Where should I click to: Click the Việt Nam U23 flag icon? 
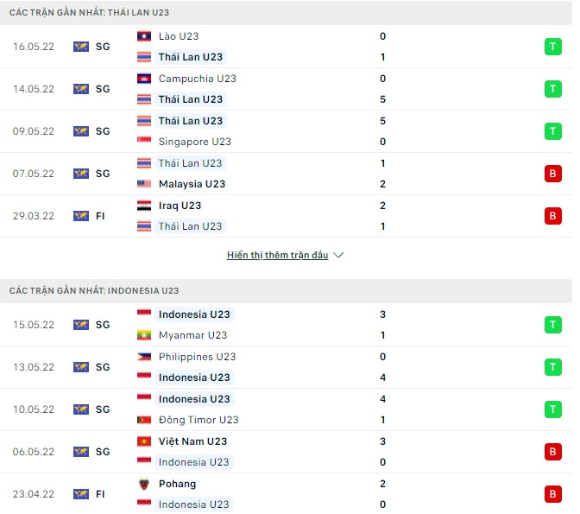145,441
